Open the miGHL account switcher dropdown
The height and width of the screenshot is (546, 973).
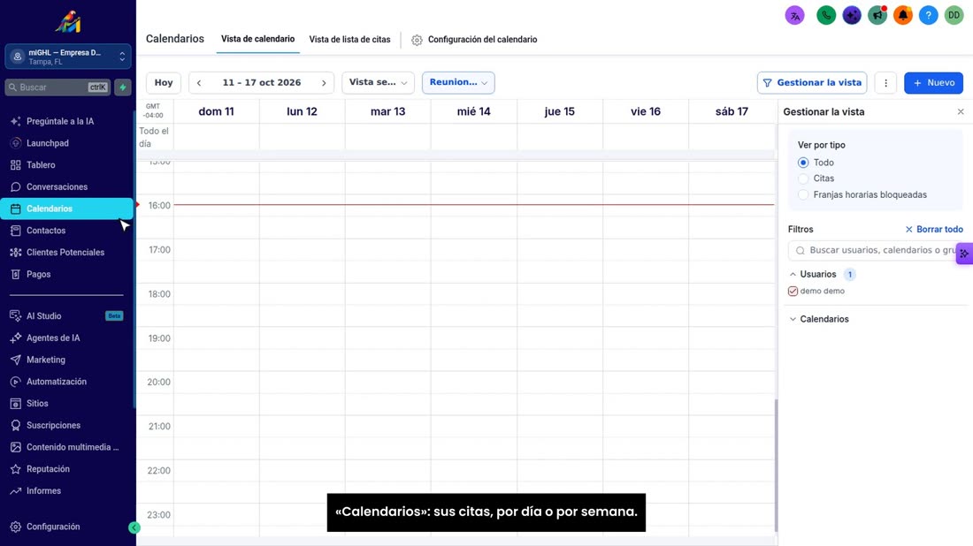pos(67,57)
